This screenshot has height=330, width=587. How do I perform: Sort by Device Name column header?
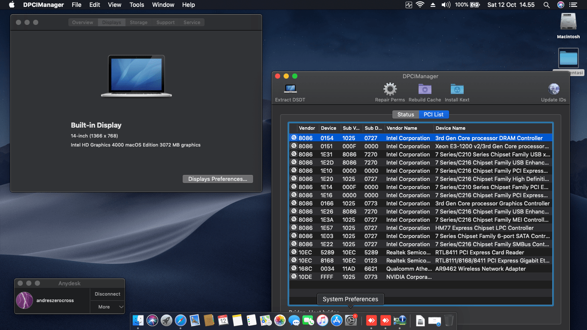[492, 128]
